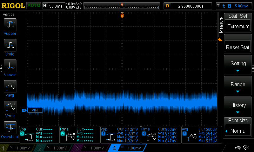Click the Rms channel 2 sine icon
Viewport: 254px width, 152px height.
[x=70, y=137]
